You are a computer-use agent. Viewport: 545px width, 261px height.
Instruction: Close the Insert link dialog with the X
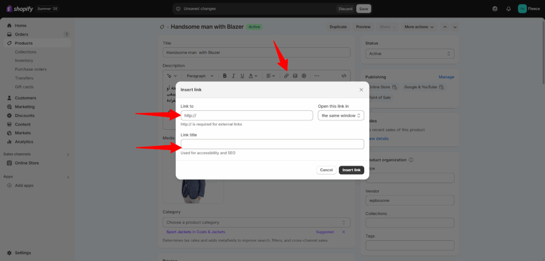pyautogui.click(x=361, y=89)
